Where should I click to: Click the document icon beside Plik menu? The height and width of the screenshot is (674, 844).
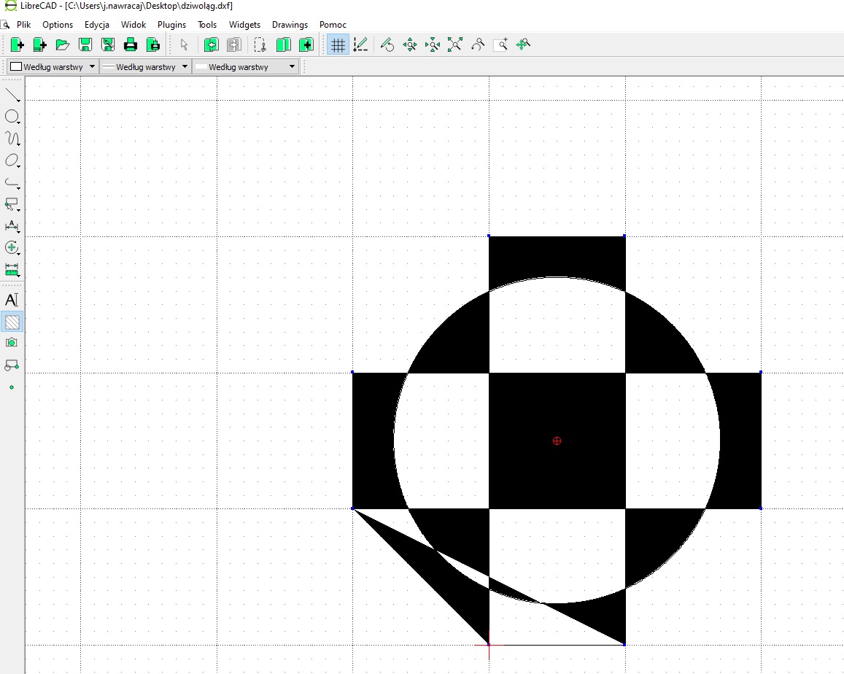click(5, 25)
